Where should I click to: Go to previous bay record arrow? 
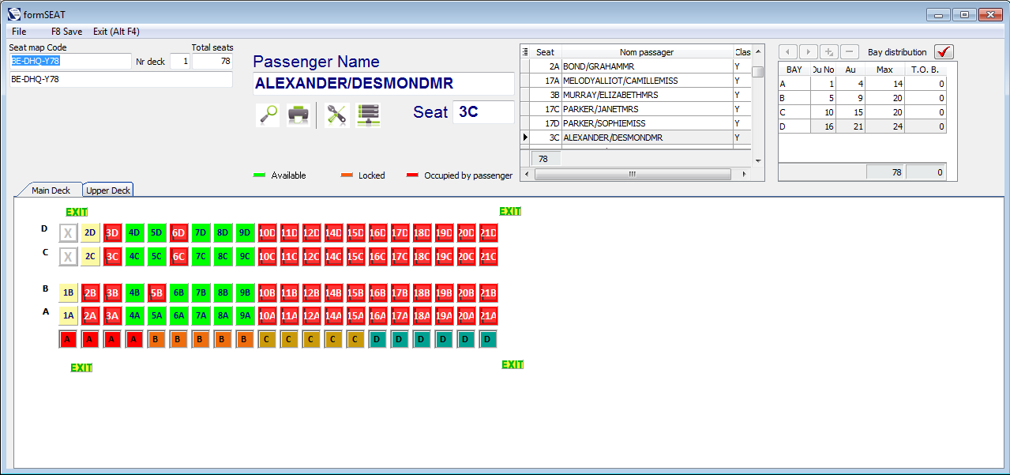[788, 52]
